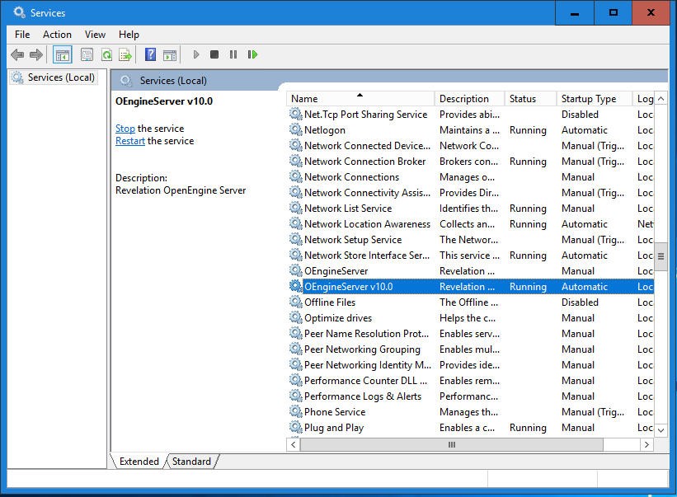This screenshot has width=677, height=497.
Task: Sort by the Startup Type column header
Action: click(594, 99)
